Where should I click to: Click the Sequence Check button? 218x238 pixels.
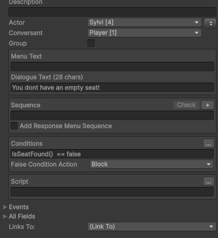tap(186, 105)
